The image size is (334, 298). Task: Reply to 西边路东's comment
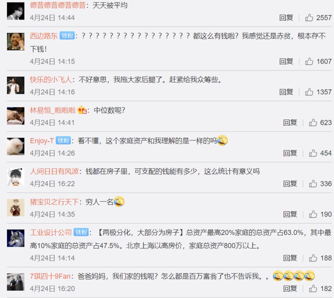(x=286, y=61)
